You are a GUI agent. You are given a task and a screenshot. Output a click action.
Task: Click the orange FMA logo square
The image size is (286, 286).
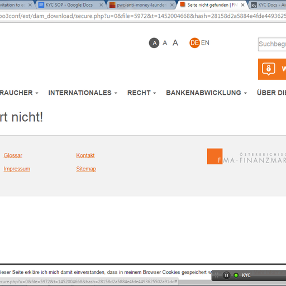214,156
